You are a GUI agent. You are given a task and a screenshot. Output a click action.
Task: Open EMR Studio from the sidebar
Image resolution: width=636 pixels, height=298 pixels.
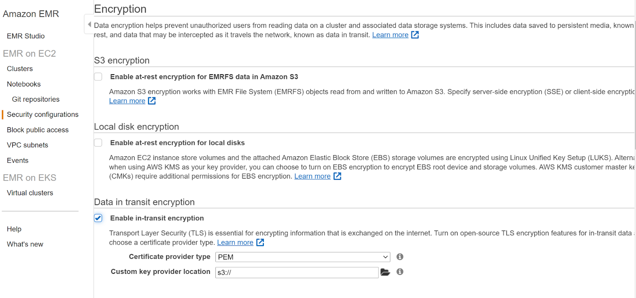26,36
